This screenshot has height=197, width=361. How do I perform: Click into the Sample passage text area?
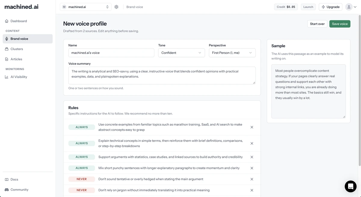pyautogui.click(x=309, y=91)
